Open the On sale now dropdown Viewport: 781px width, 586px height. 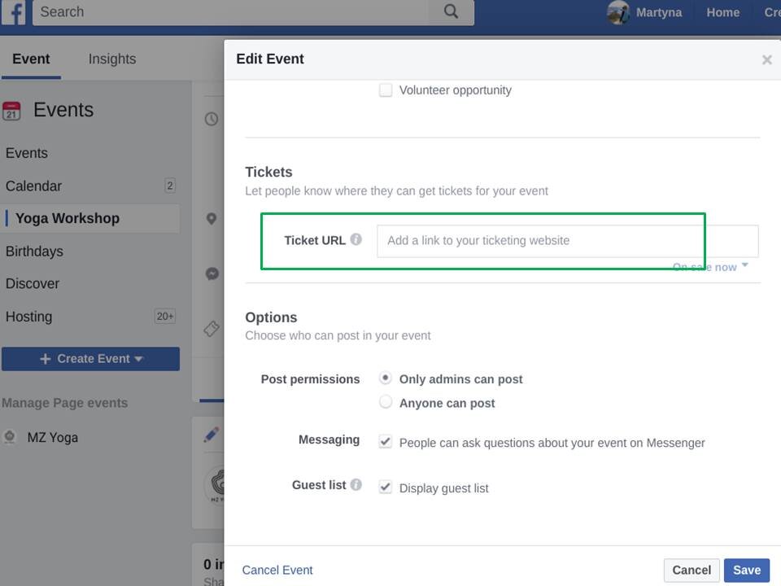point(710,267)
